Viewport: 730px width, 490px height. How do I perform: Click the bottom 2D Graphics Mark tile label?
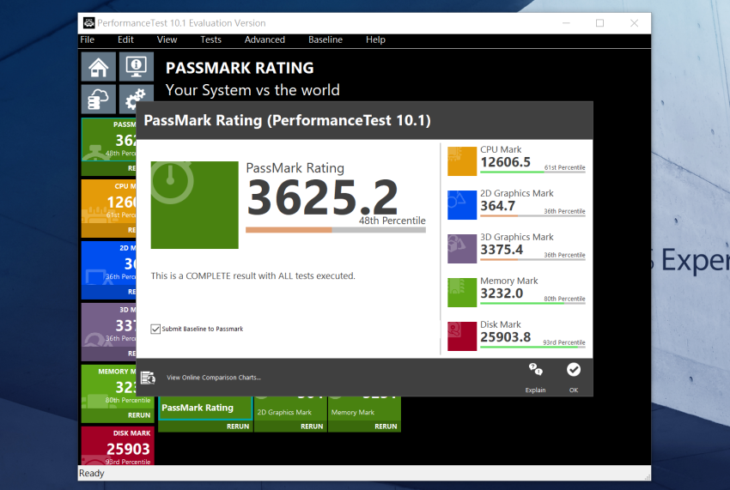(284, 412)
